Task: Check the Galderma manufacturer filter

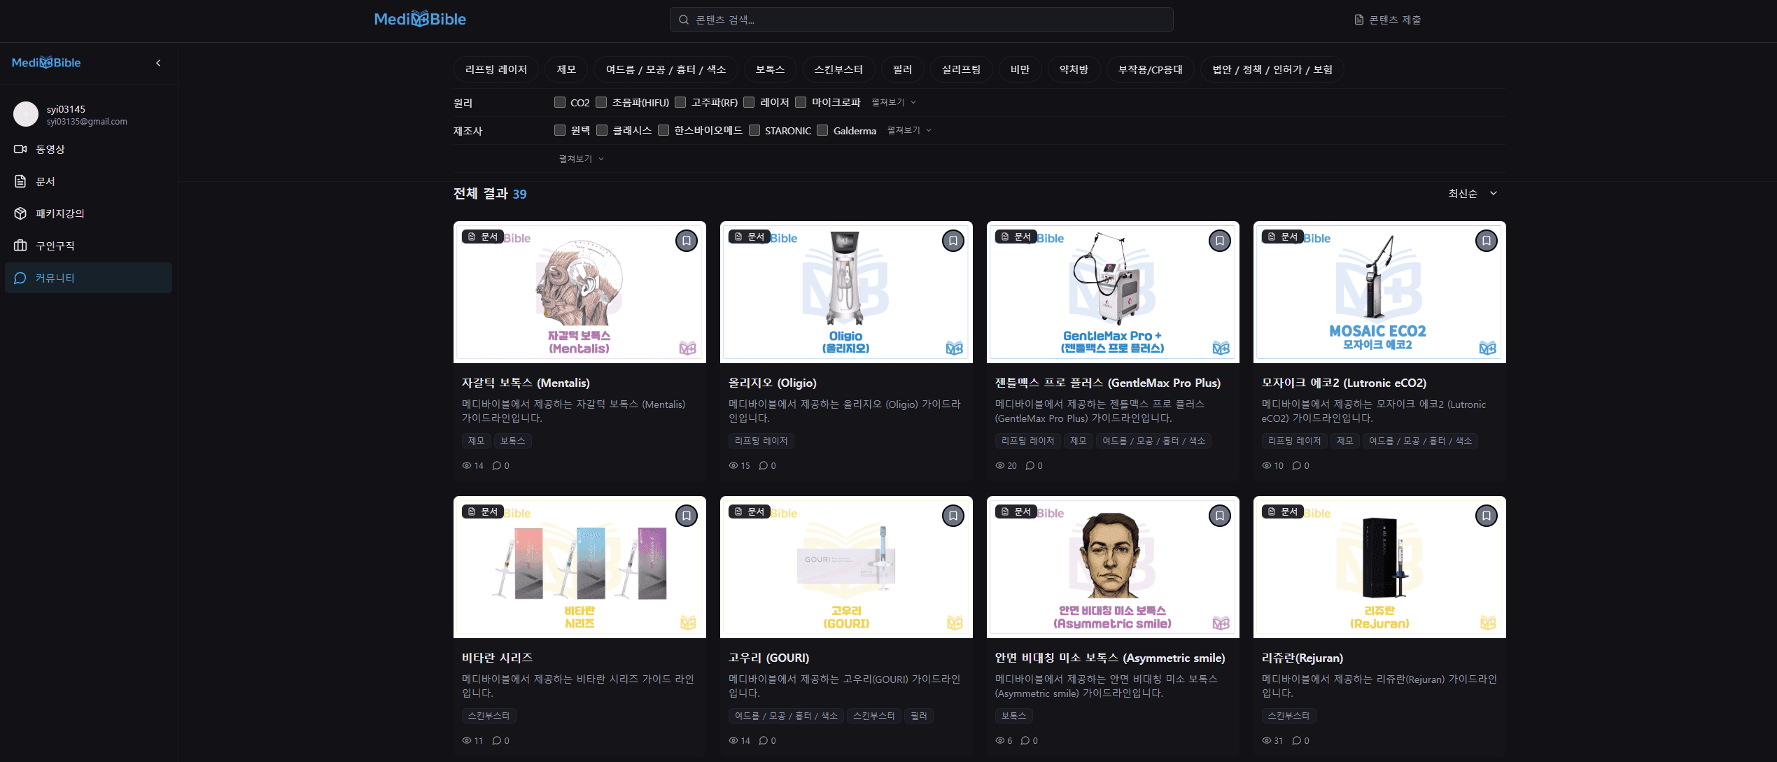Action: coord(822,130)
